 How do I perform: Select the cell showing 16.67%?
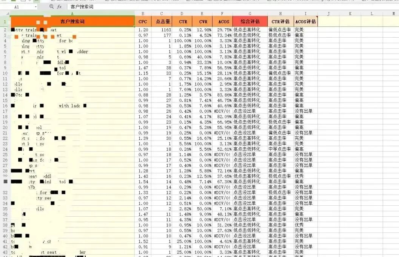click(x=202, y=138)
